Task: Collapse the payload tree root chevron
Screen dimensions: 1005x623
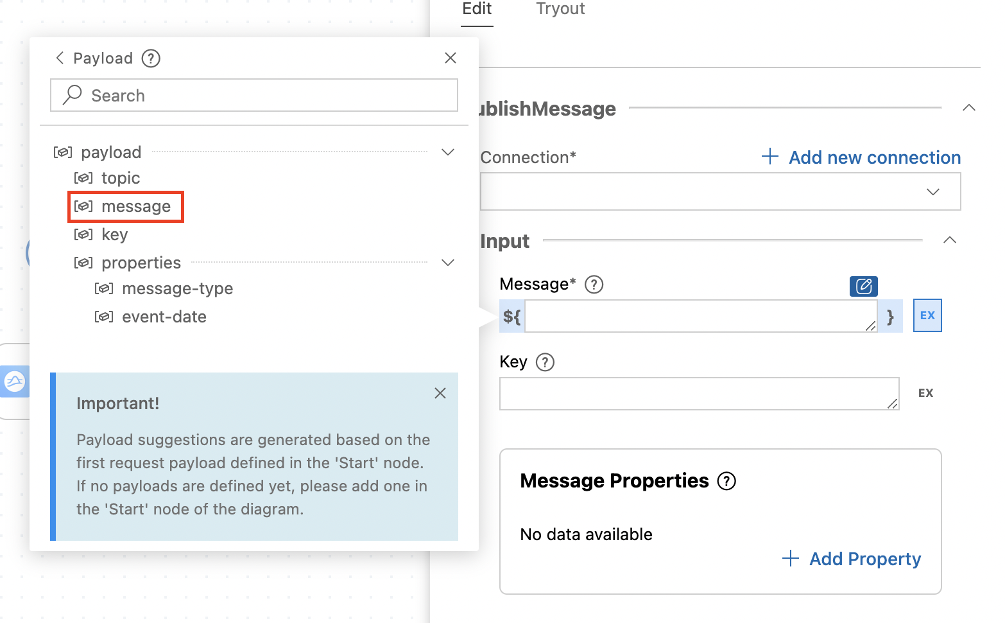Action: click(448, 152)
